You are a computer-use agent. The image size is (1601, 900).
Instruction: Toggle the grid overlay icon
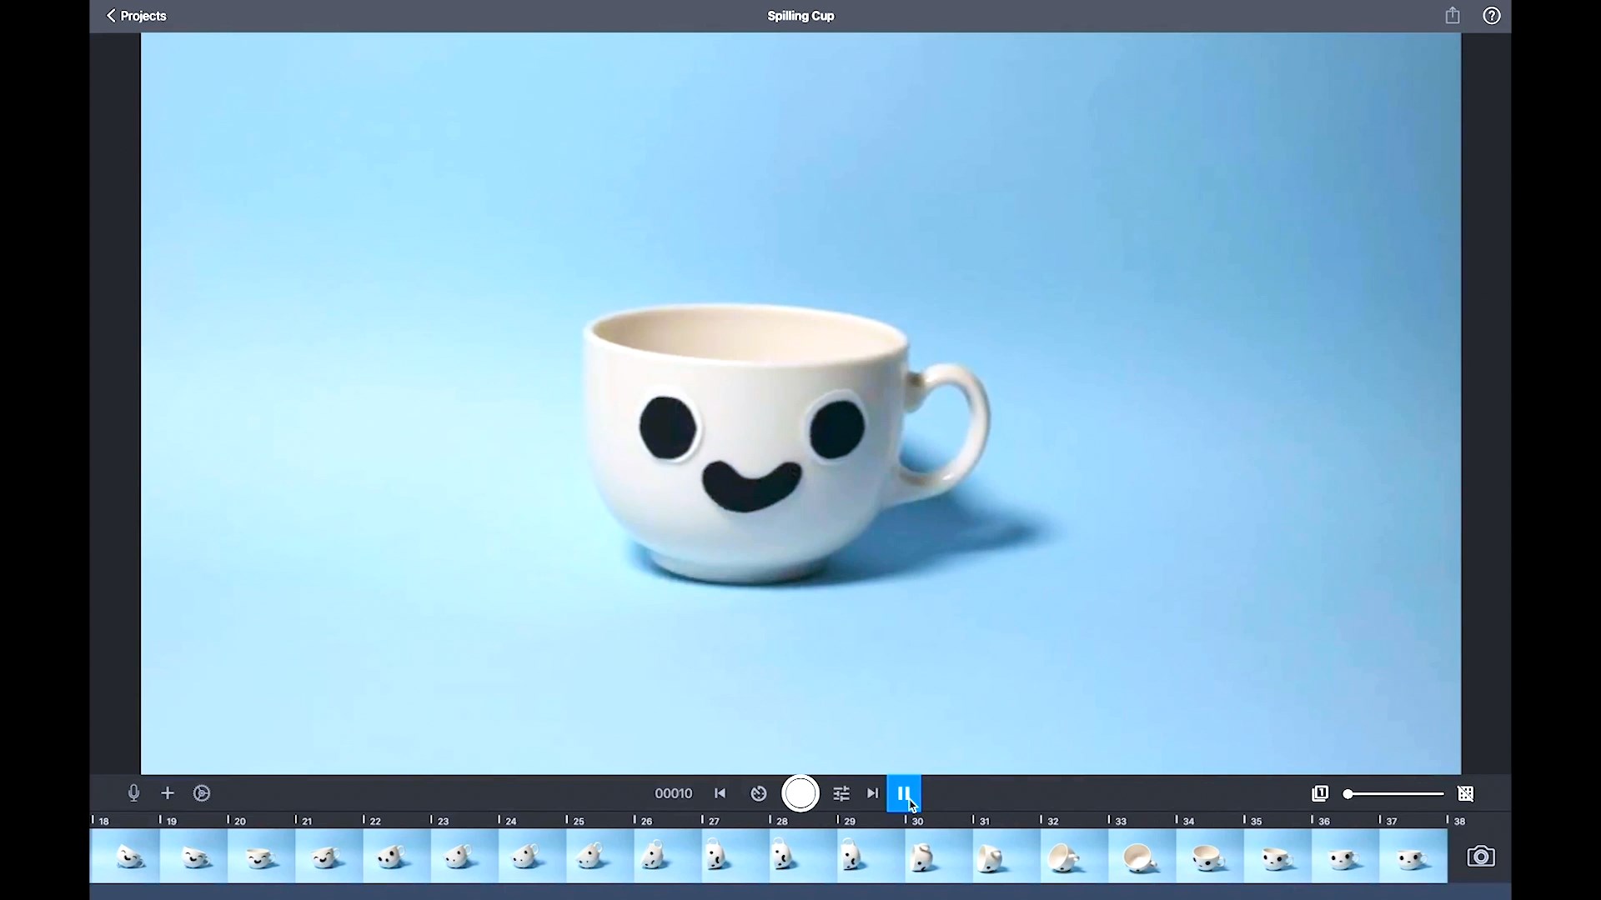(x=1466, y=794)
